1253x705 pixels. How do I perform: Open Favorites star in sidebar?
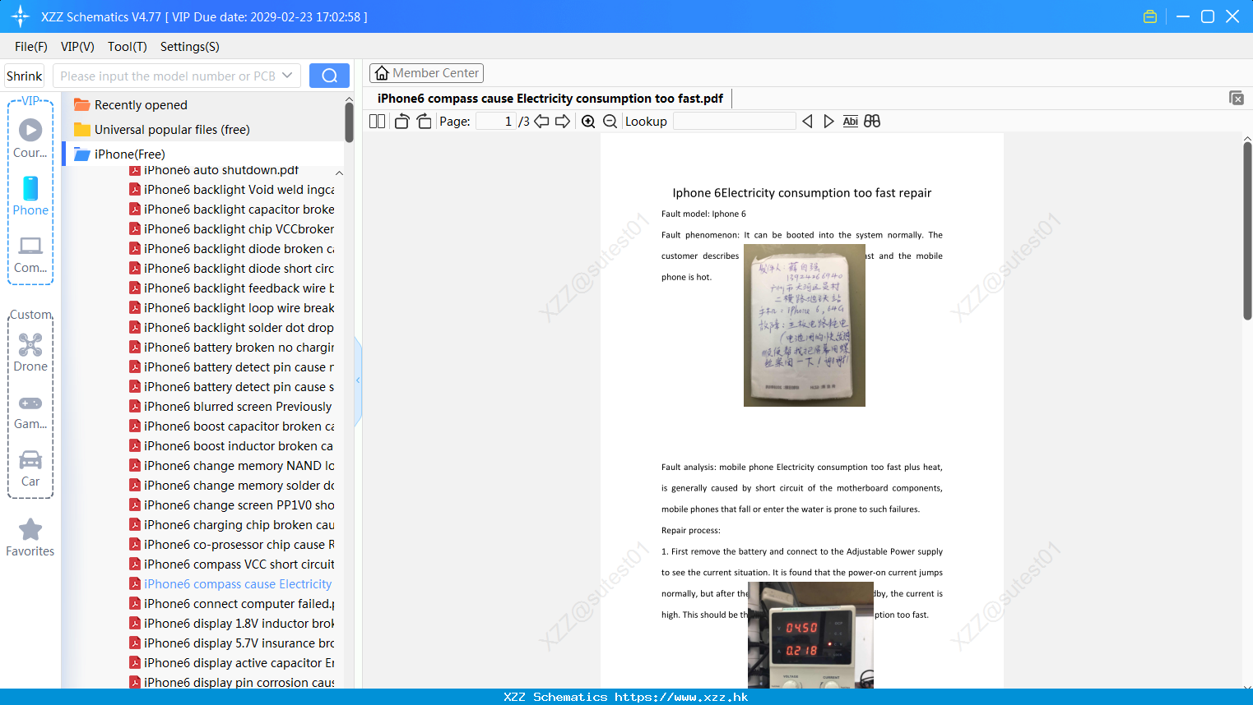click(x=30, y=538)
